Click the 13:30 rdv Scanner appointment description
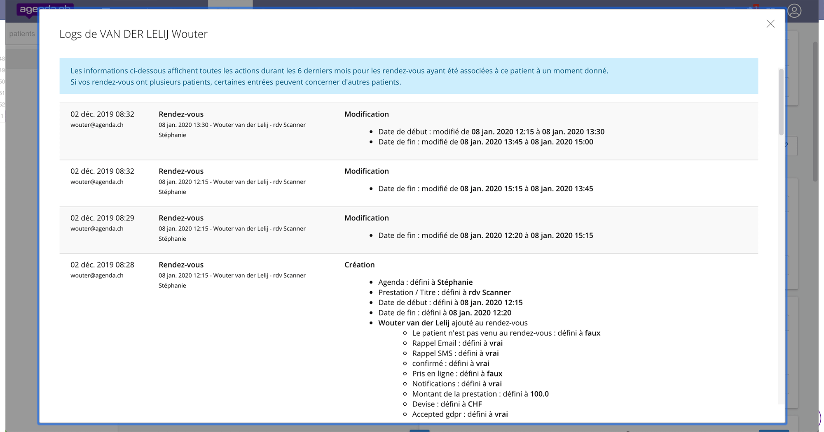824x432 pixels. [x=232, y=125]
